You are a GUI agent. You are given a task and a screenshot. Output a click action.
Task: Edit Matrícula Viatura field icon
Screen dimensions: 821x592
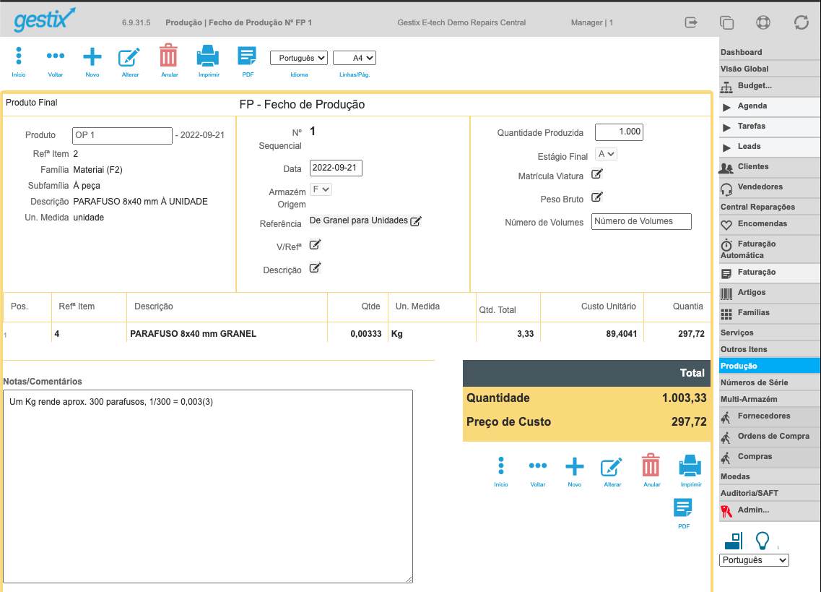(597, 174)
